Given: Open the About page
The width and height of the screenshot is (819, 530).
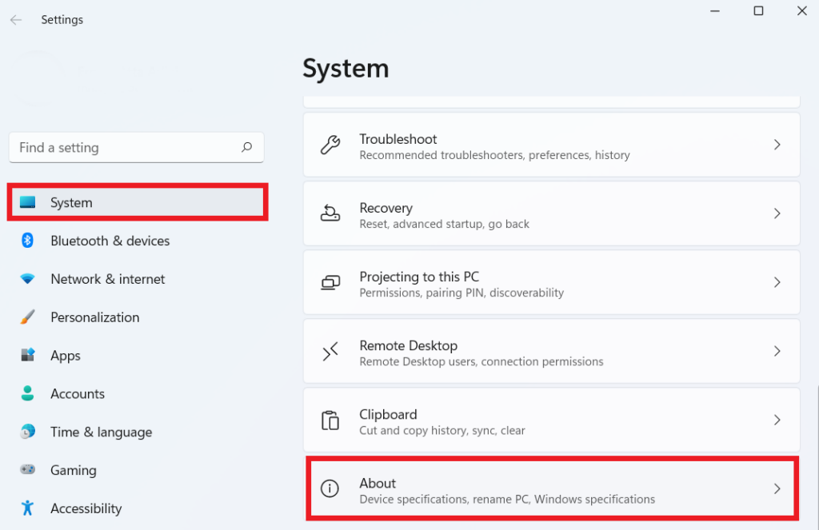Looking at the screenshot, I should 552,489.
